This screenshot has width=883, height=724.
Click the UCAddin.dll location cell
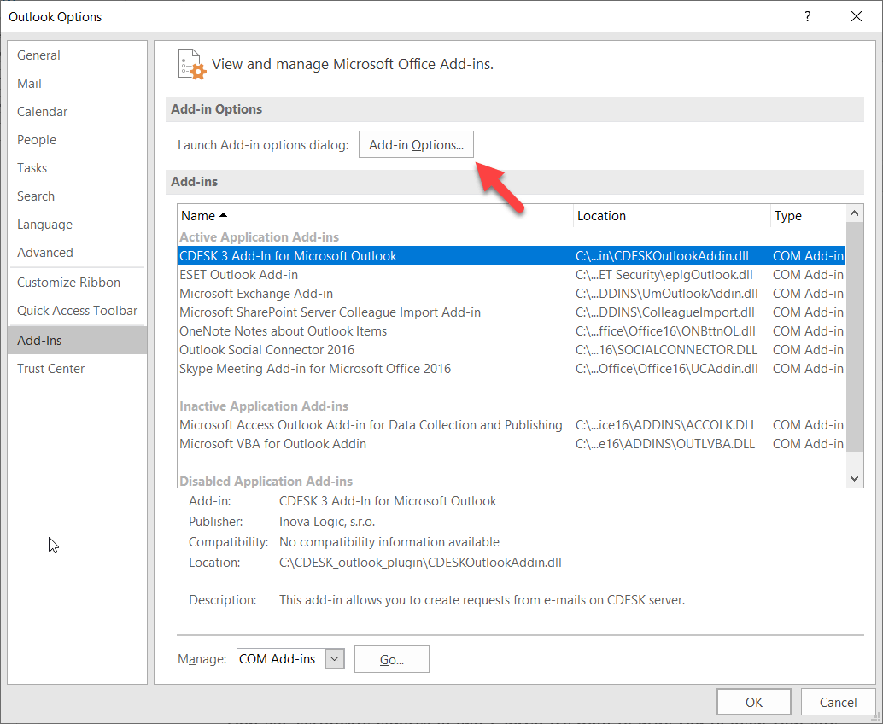pyautogui.click(x=667, y=368)
